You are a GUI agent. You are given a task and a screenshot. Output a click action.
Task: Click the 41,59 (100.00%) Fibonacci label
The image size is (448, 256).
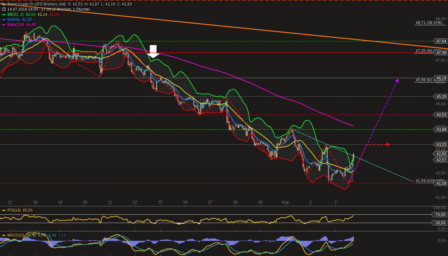(x=430, y=181)
